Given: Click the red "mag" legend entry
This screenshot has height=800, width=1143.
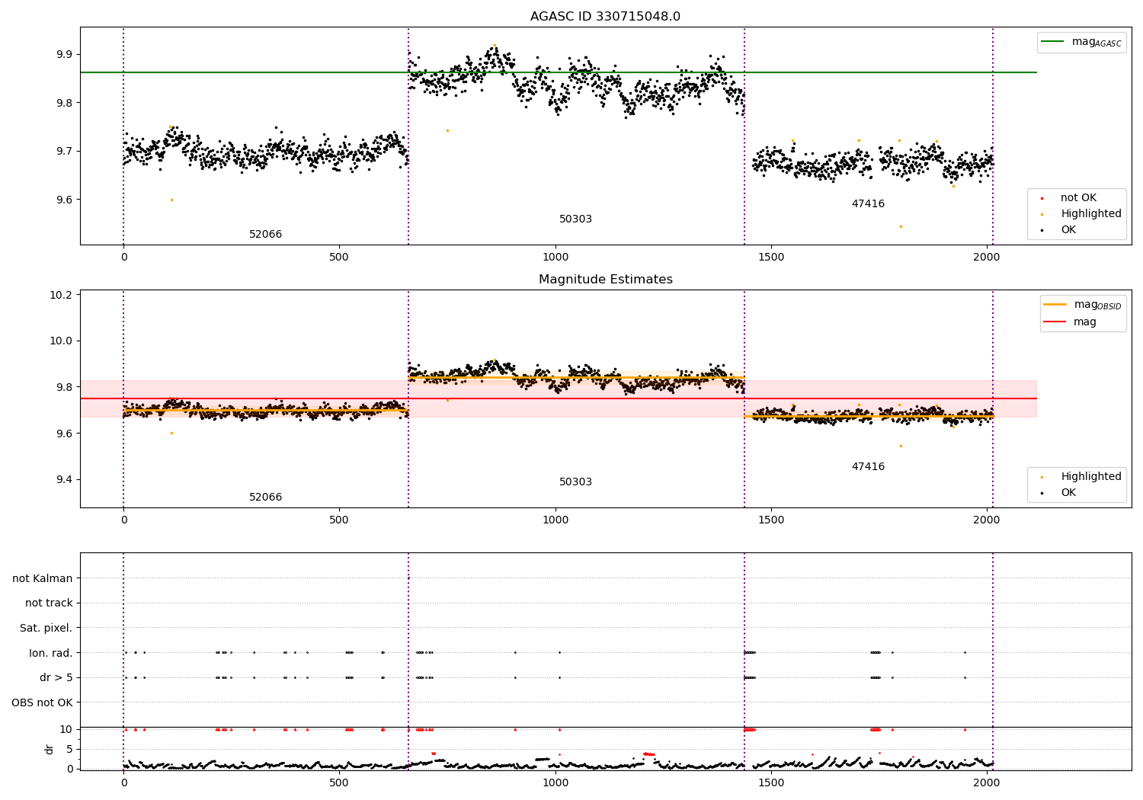Looking at the screenshot, I should 1070,322.
